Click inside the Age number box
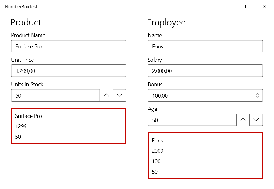The height and width of the screenshot is (189, 274). (192, 120)
